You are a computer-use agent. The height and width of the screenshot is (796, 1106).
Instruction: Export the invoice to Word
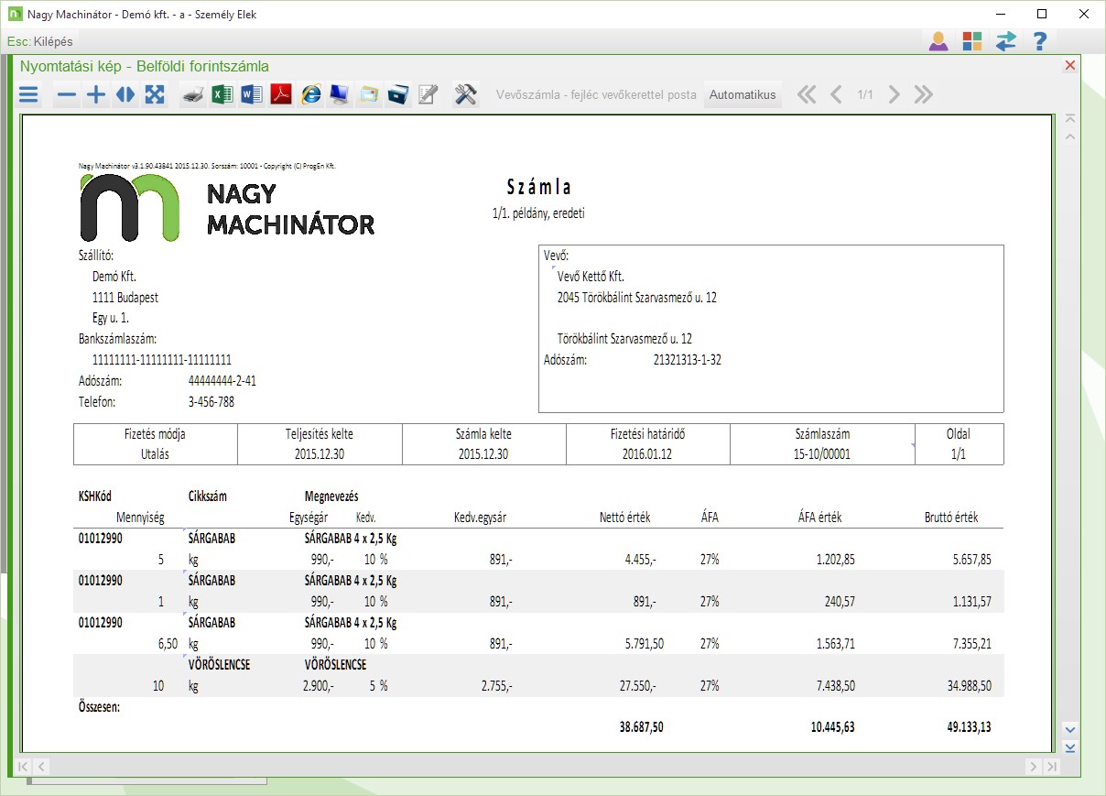pos(251,95)
